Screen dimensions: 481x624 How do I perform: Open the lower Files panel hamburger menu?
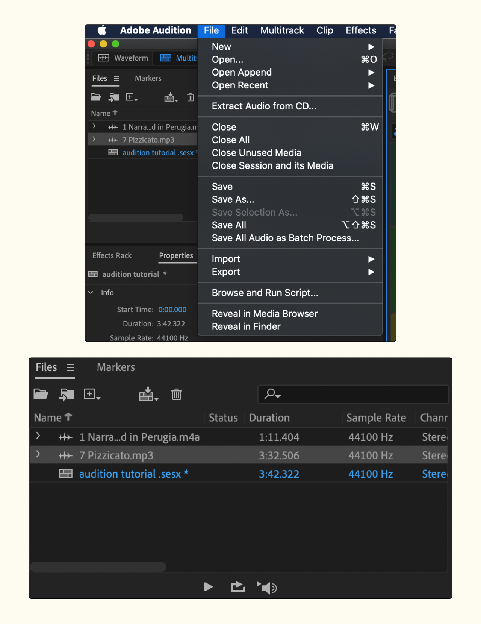click(70, 367)
